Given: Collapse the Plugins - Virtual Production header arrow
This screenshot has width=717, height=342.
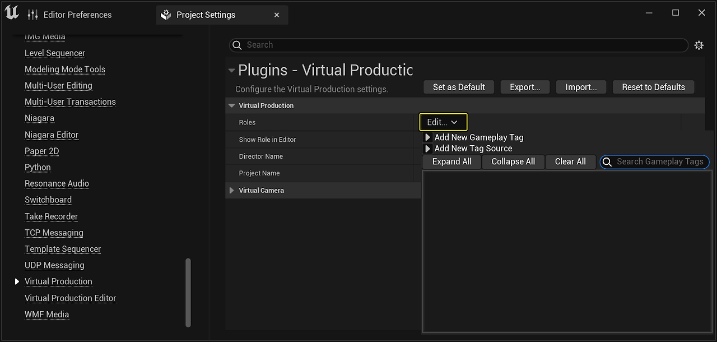Looking at the screenshot, I should pyautogui.click(x=231, y=71).
